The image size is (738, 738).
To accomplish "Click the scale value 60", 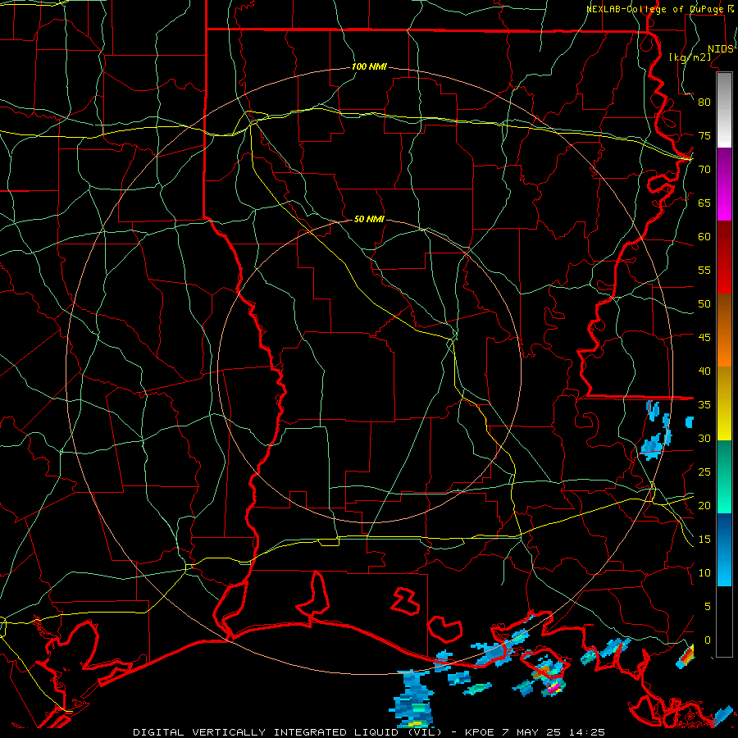I will coord(704,237).
